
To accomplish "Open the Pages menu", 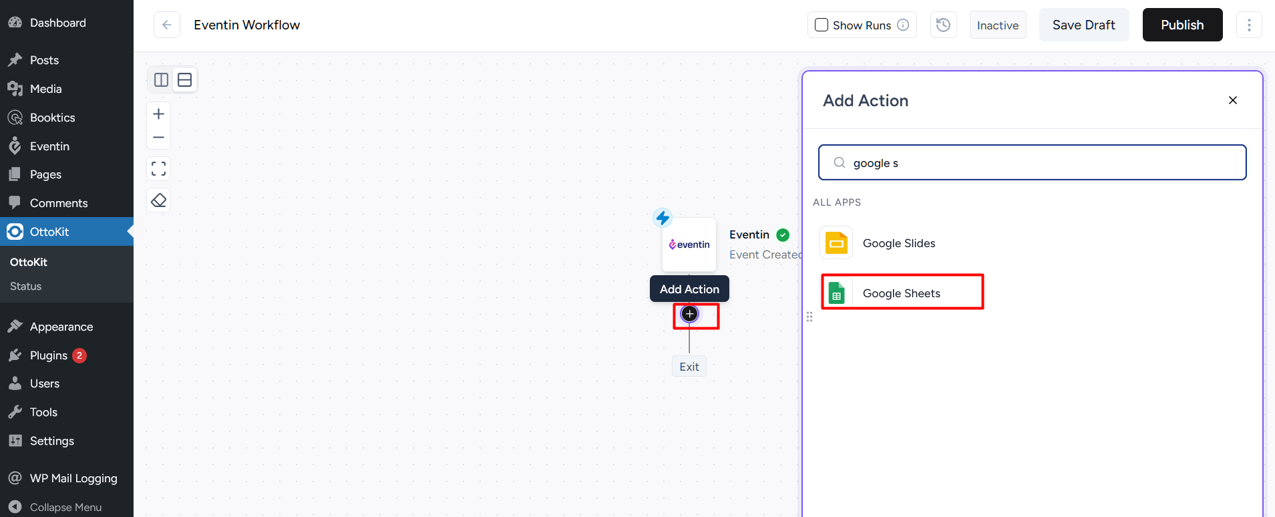I will point(67,174).
